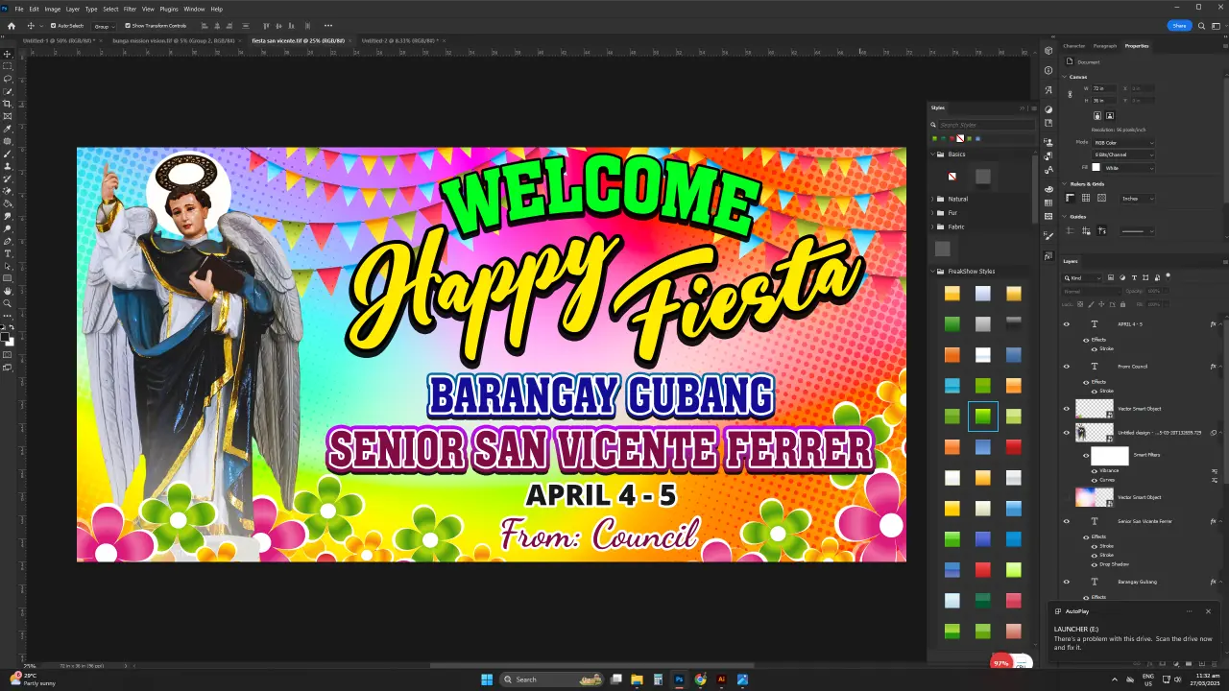Viewport: 1229px width, 691px height.
Task: Select the Eraser tool
Action: point(8,191)
